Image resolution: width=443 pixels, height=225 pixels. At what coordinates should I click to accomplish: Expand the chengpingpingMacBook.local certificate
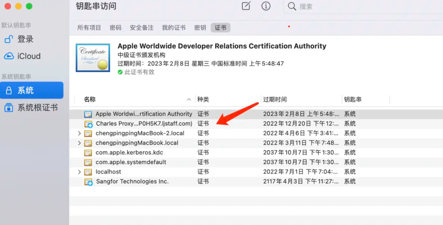(79, 143)
